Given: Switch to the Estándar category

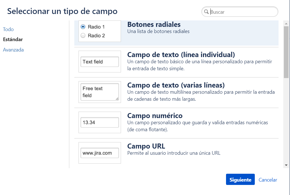Looking at the screenshot, I should [13, 39].
